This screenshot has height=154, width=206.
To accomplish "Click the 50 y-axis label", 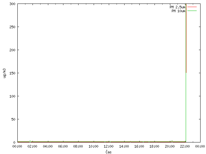I will click(13, 119).
